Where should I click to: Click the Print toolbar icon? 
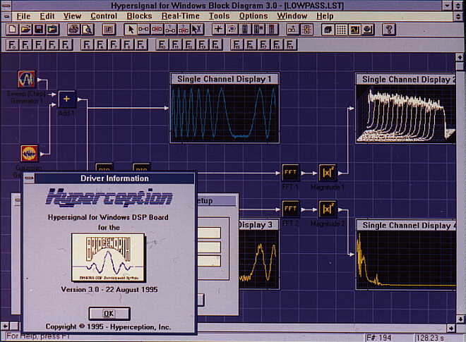pyautogui.click(x=73, y=30)
